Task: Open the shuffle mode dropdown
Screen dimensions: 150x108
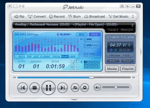Action: 74,68
